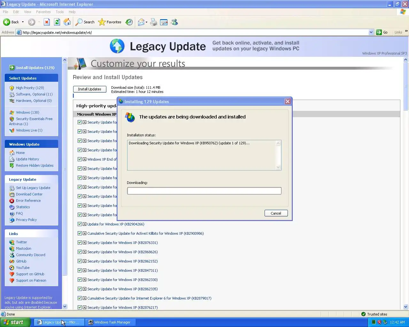
Task: Open the Download Center link
Action: pos(29,194)
